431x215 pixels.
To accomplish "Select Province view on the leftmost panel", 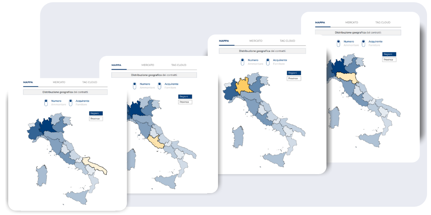I will (96, 119).
